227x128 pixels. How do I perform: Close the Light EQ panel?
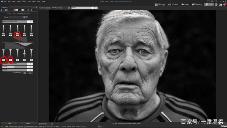36,7
